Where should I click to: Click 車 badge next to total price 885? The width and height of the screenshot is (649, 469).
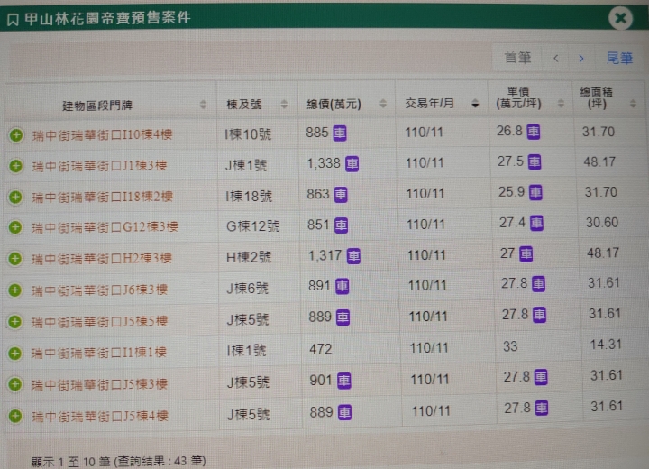(340, 133)
